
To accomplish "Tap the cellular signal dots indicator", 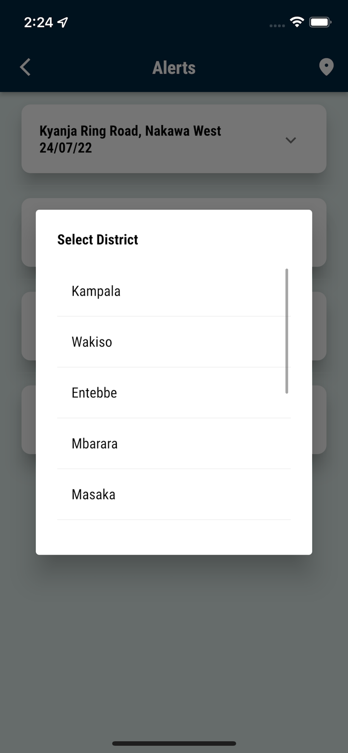I will 277,25.
